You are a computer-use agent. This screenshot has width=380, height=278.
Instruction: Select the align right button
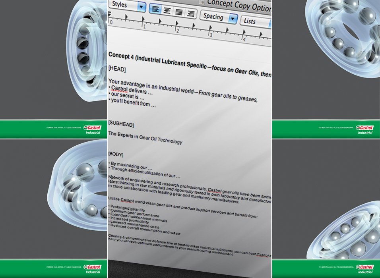tap(191, 13)
